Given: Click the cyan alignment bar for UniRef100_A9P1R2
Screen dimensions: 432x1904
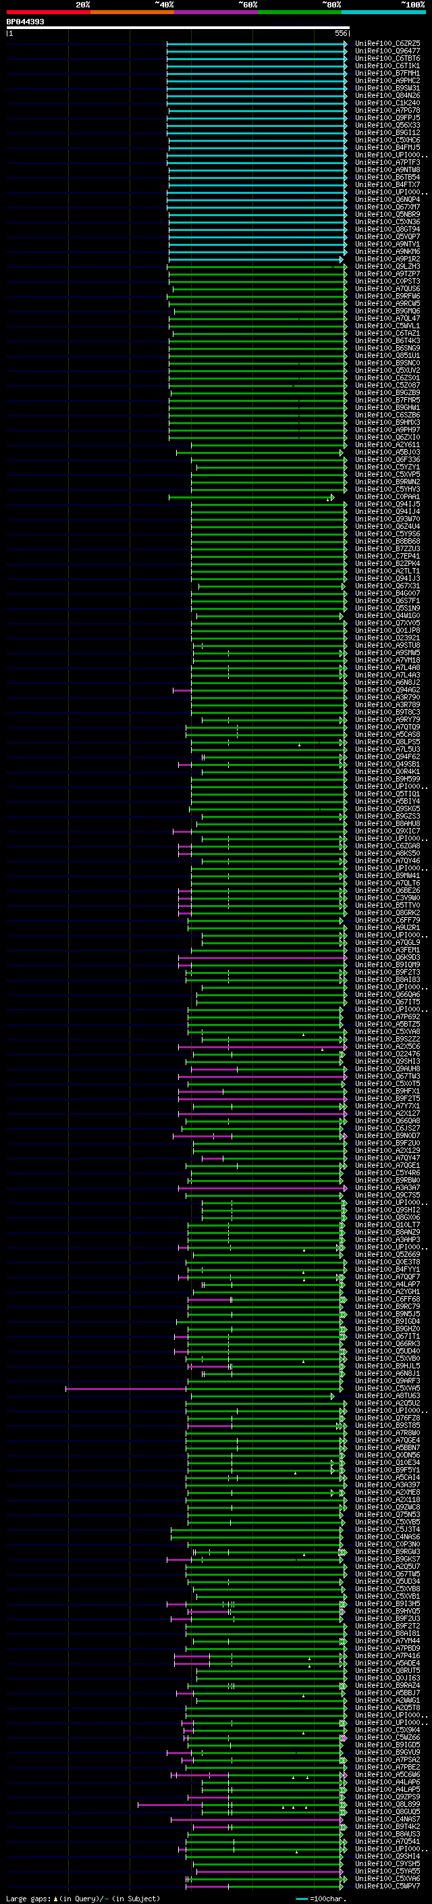Looking at the screenshot, I should (256, 259).
